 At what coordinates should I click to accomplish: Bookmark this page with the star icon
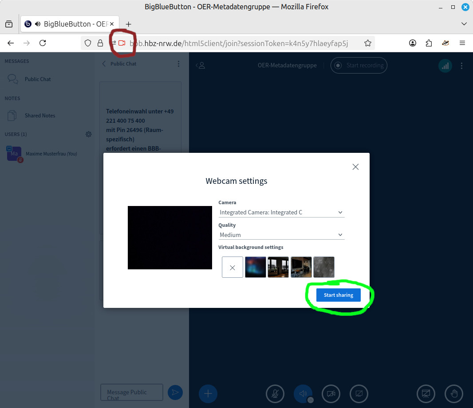pyautogui.click(x=368, y=43)
